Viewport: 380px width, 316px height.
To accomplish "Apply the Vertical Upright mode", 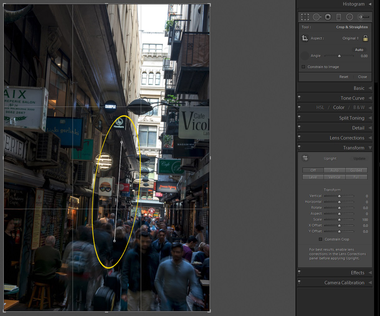I will pos(335,177).
